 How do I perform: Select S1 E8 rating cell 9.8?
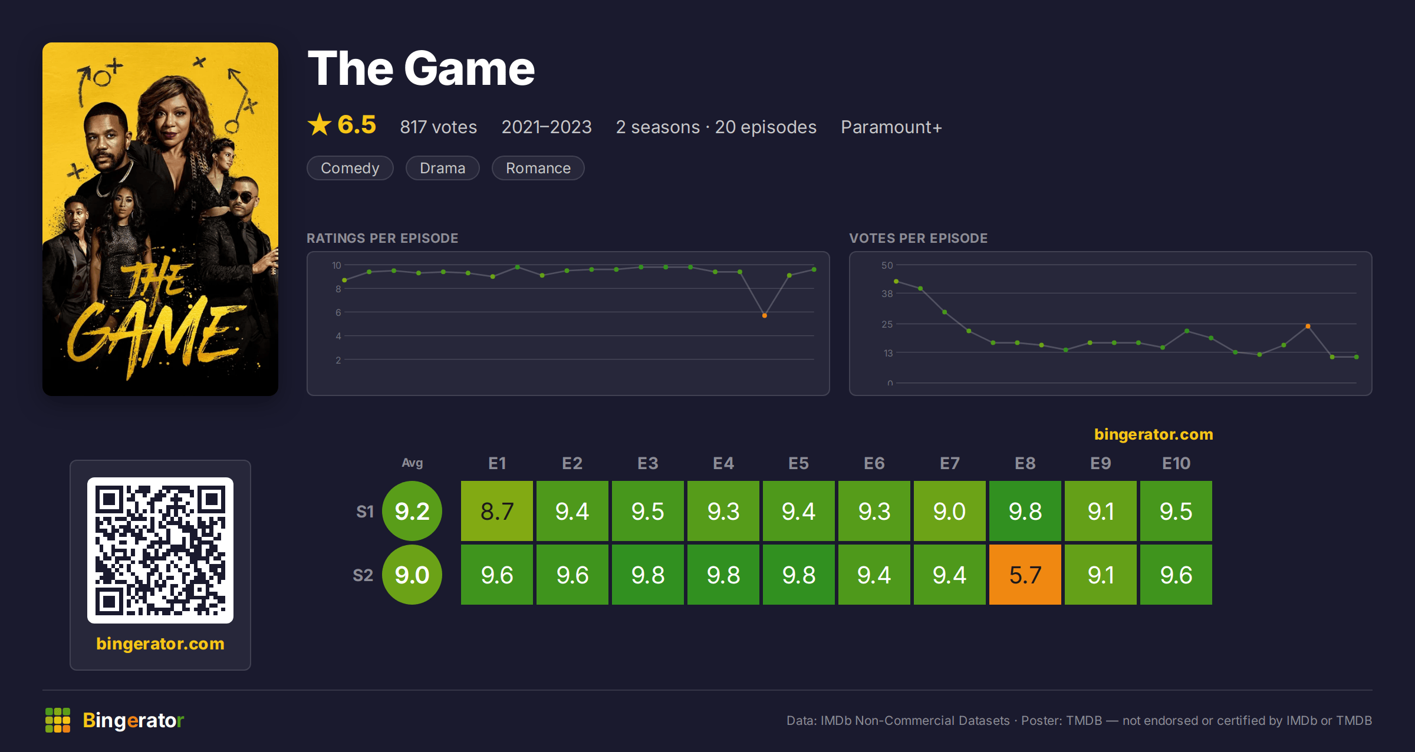pyautogui.click(x=1025, y=511)
